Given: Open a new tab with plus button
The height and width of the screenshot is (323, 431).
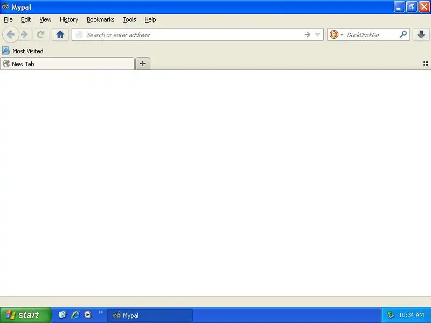Looking at the screenshot, I should [x=143, y=64].
